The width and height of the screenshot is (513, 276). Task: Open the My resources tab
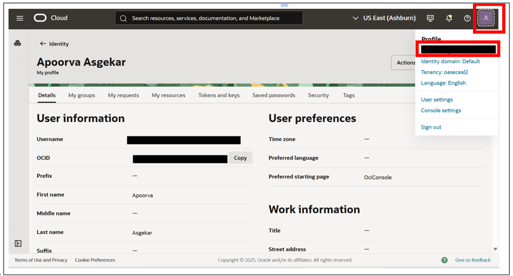[x=168, y=95]
